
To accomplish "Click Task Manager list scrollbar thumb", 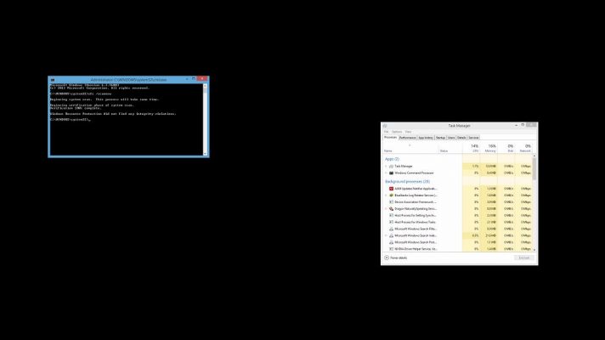I will (534, 168).
